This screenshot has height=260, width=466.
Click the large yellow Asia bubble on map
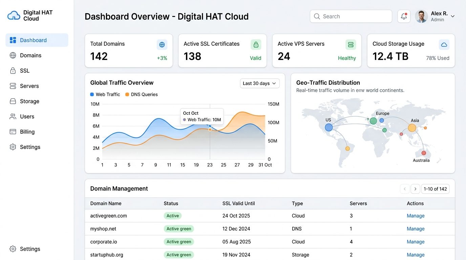click(412, 128)
